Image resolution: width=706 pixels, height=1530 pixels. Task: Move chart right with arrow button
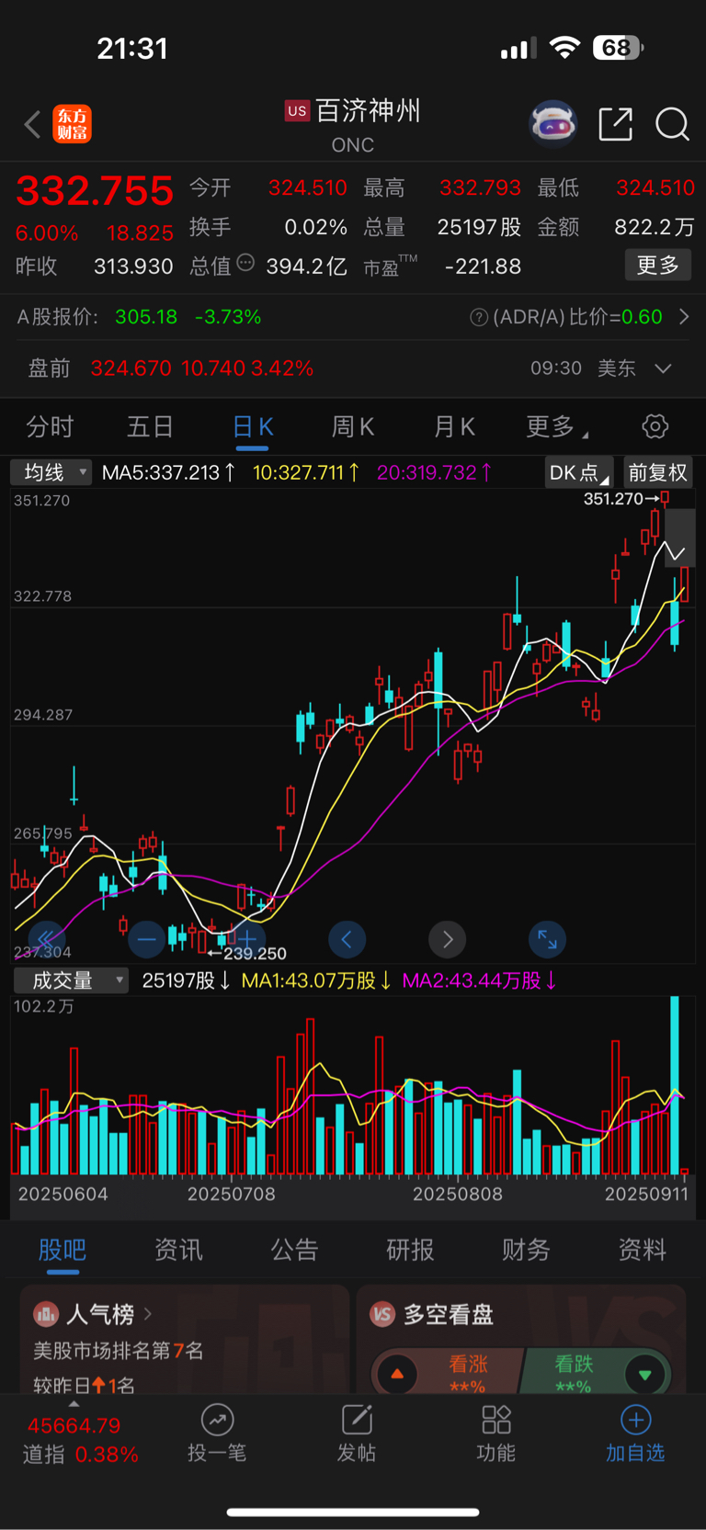pos(448,939)
